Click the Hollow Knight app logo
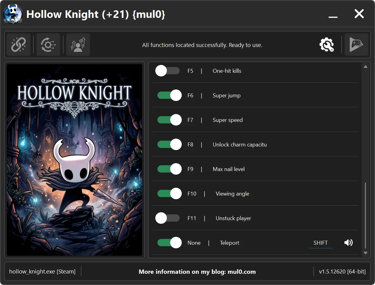 tap(13, 14)
